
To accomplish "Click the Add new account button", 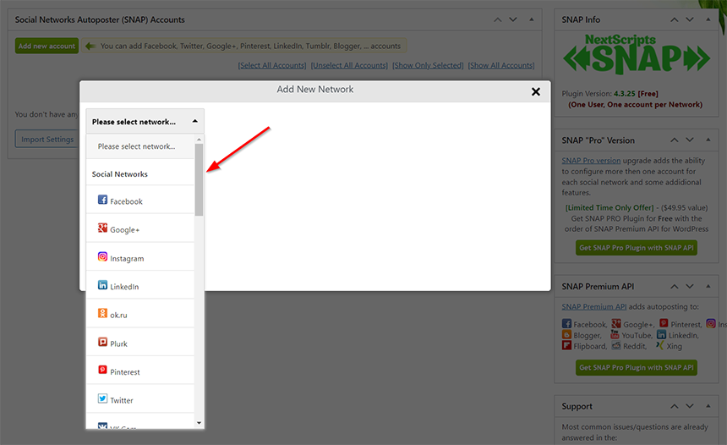I will pos(46,46).
